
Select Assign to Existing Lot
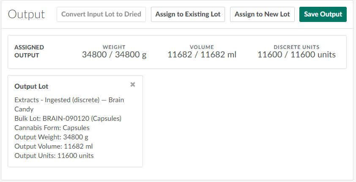(x=188, y=14)
